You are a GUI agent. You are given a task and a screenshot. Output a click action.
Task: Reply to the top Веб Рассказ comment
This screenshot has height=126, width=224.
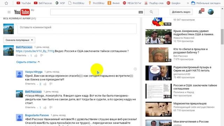[21, 55]
